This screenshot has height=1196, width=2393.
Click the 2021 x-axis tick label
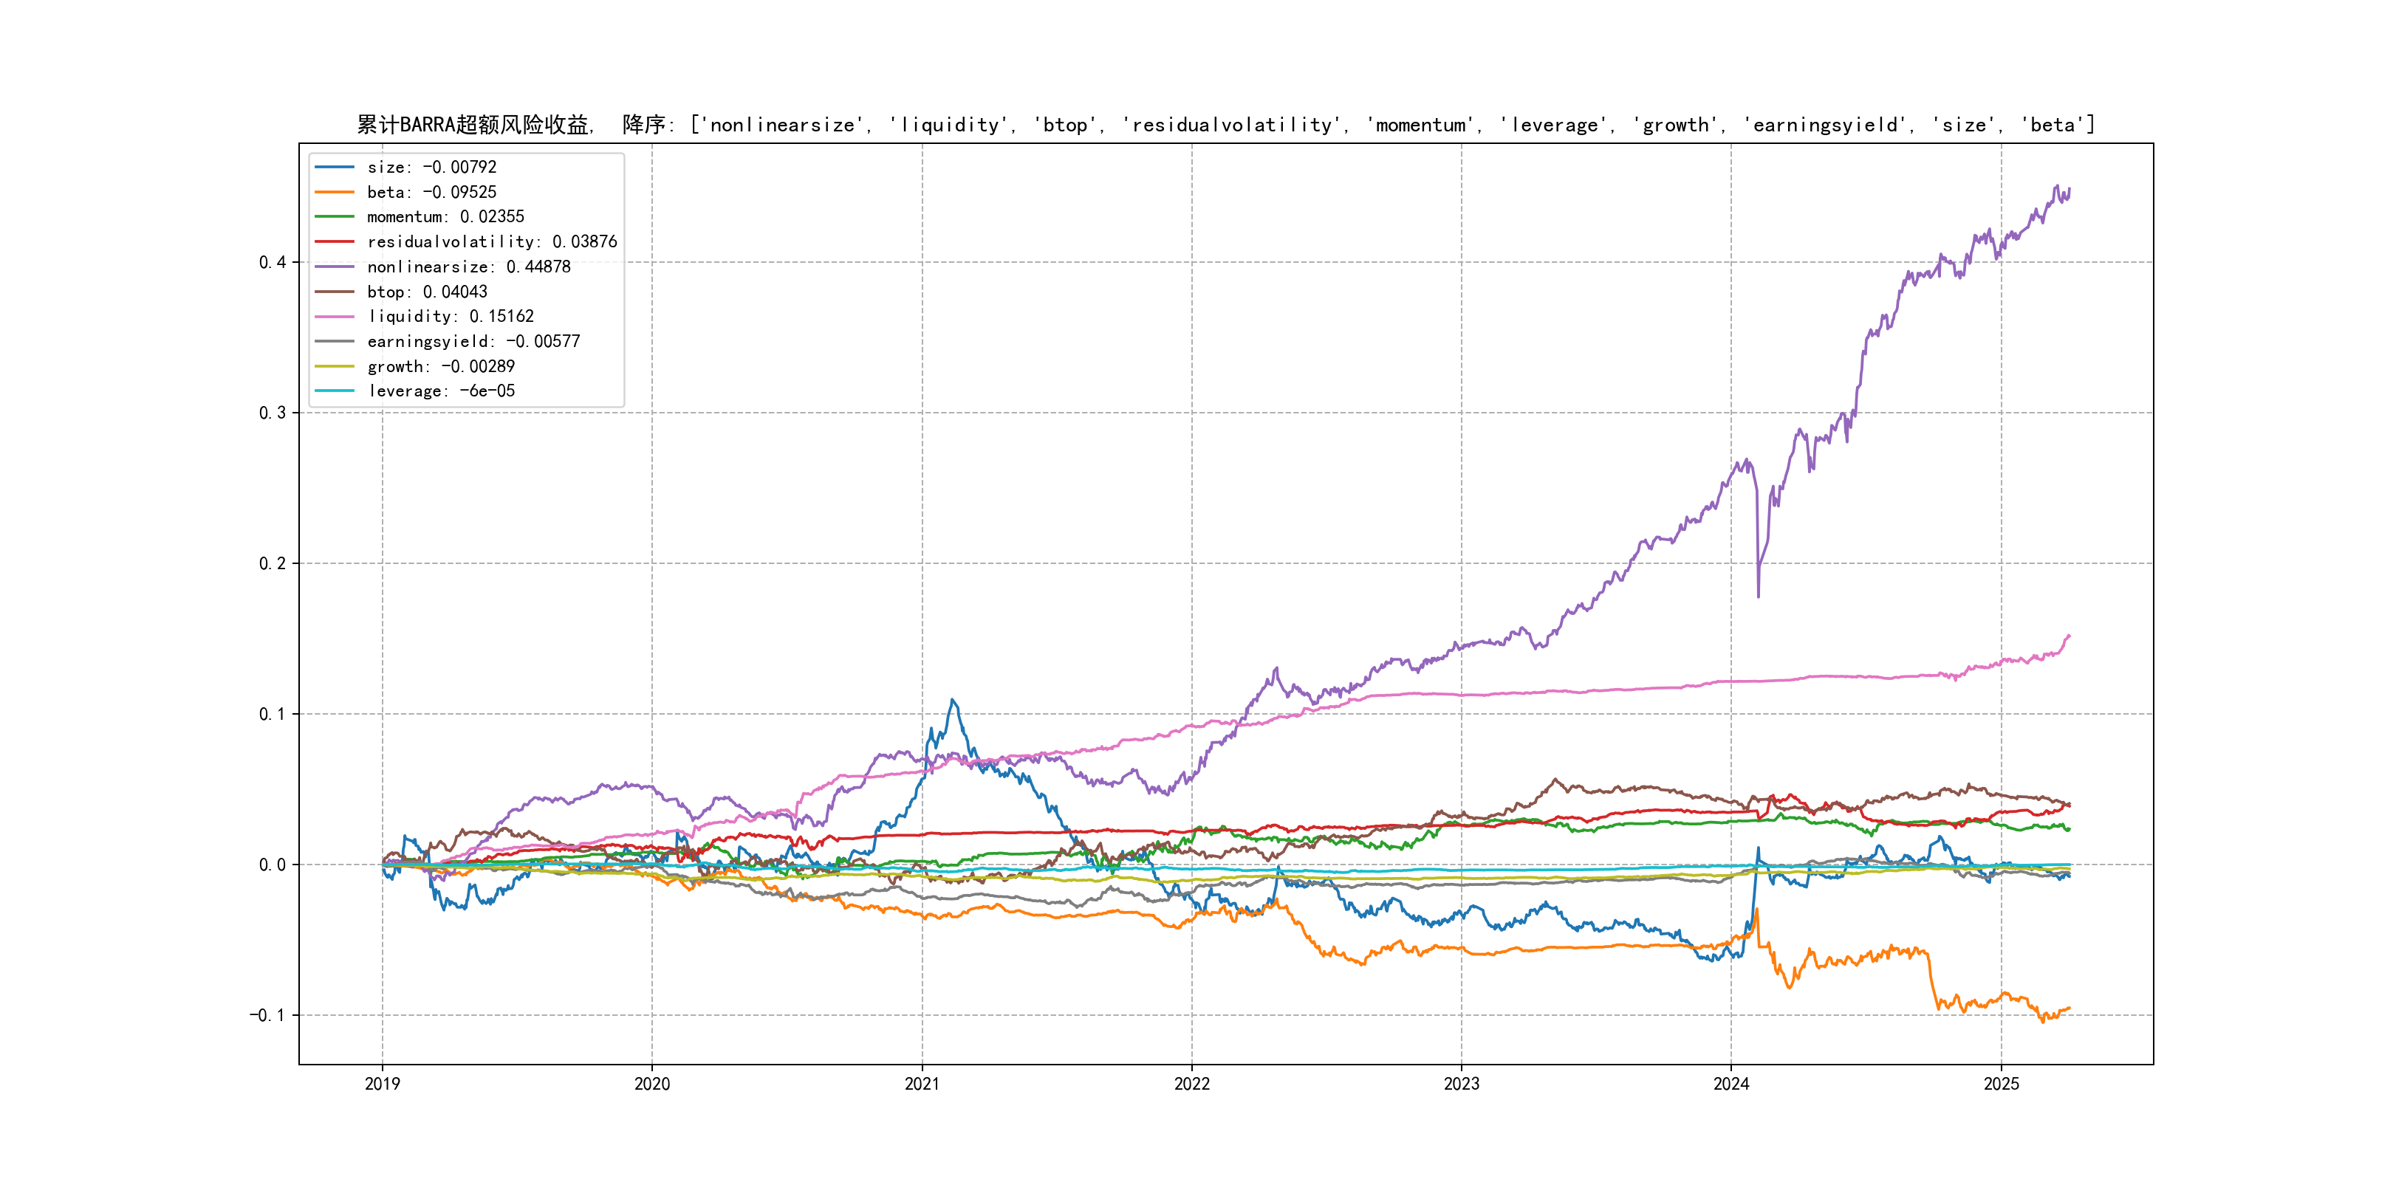tap(922, 1084)
